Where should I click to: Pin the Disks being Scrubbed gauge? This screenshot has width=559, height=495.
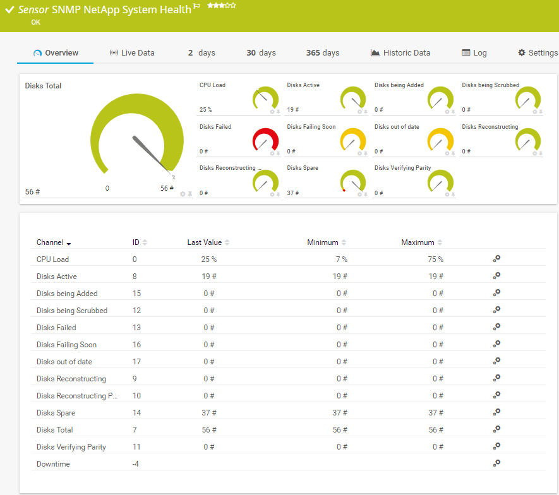(541, 112)
